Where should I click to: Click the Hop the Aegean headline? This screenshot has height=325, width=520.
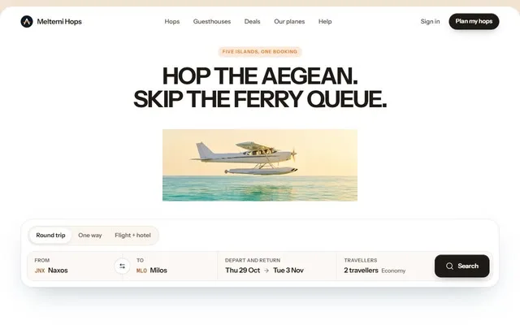[x=260, y=76]
